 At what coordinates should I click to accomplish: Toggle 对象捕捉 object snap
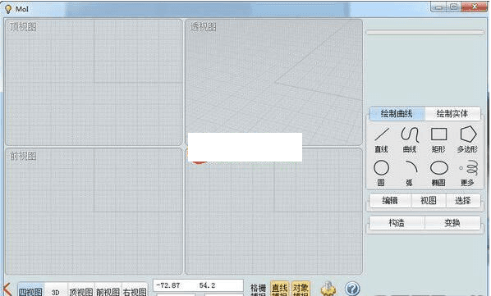[301, 289]
